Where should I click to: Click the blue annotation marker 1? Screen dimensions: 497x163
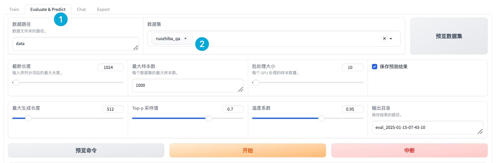point(61,20)
